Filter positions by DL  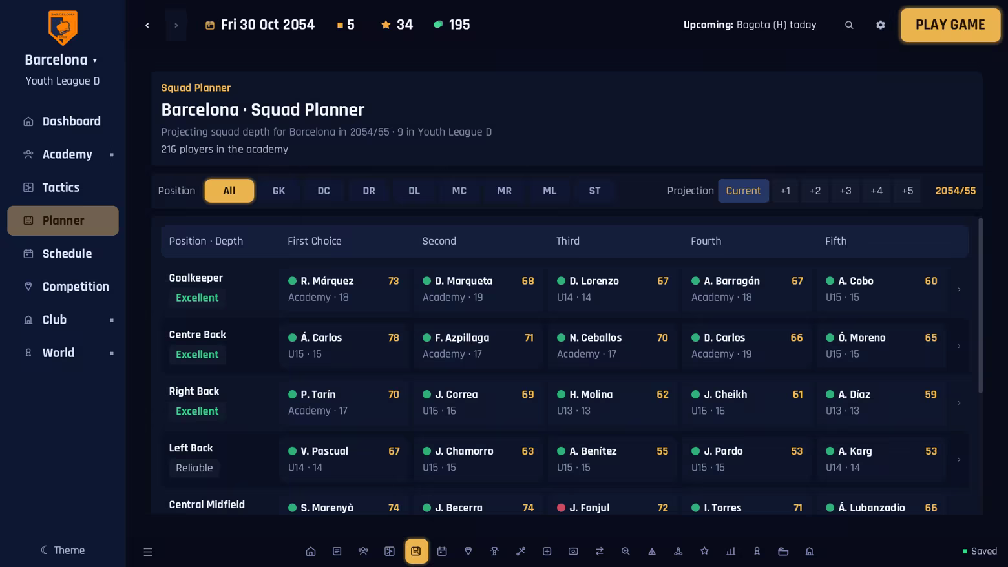pyautogui.click(x=414, y=191)
